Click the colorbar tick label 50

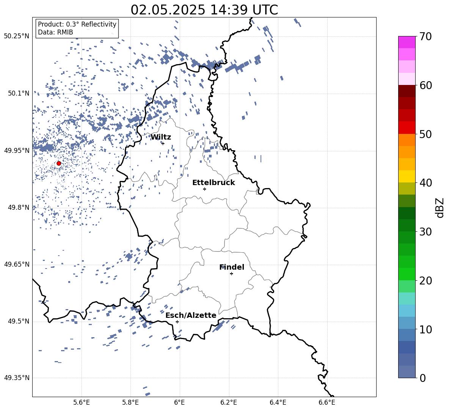pos(425,134)
